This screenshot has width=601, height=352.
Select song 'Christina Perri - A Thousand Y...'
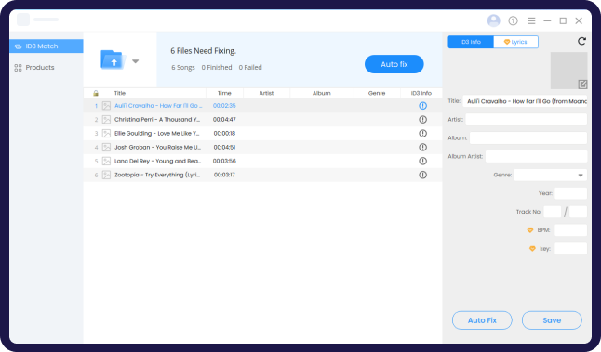[157, 120]
